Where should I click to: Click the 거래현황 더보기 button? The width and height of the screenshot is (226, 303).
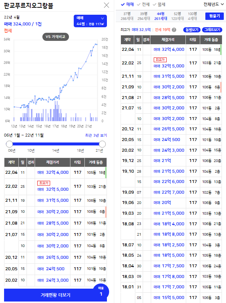[x=55, y=295]
